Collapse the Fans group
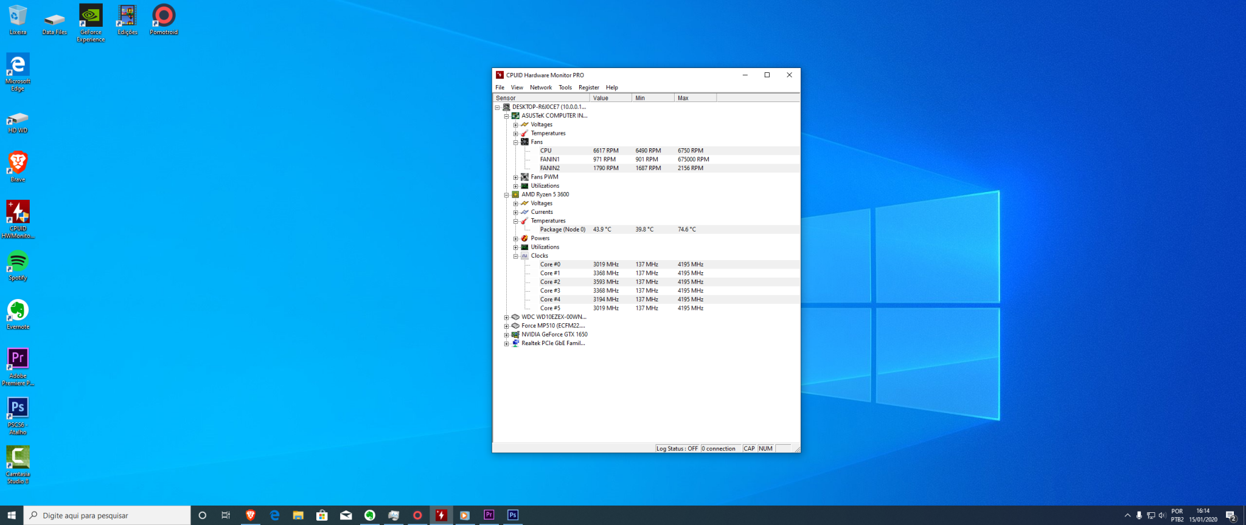 pyautogui.click(x=515, y=142)
